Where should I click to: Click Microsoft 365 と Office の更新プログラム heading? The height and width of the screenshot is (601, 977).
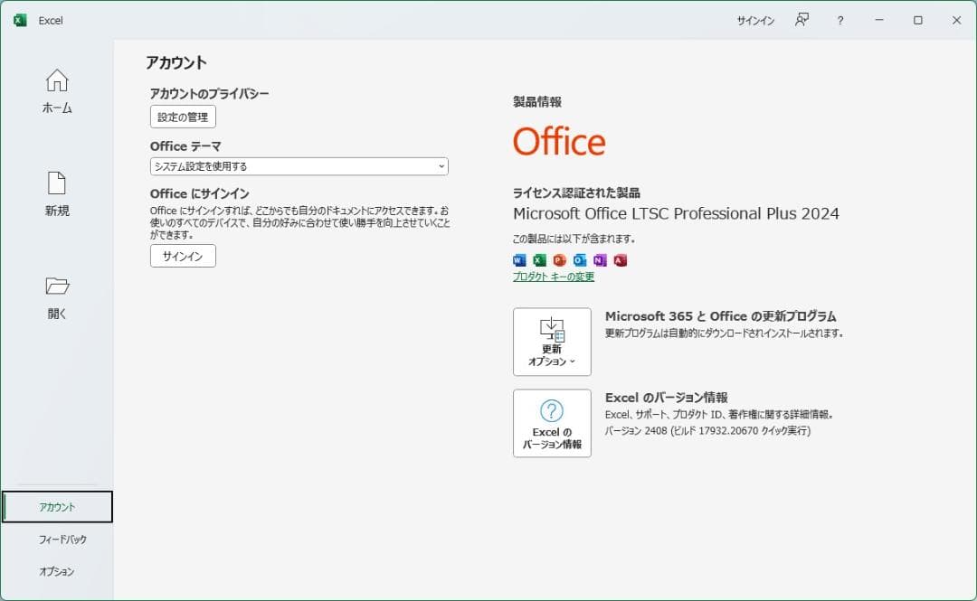tap(721, 315)
